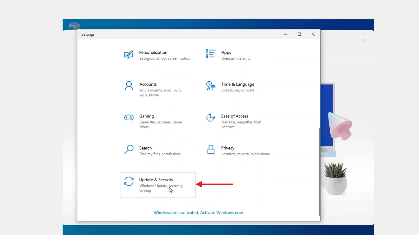Click the Settings window vertical scrollbar
Viewport: 419px width, 235px height.
pos(319,171)
